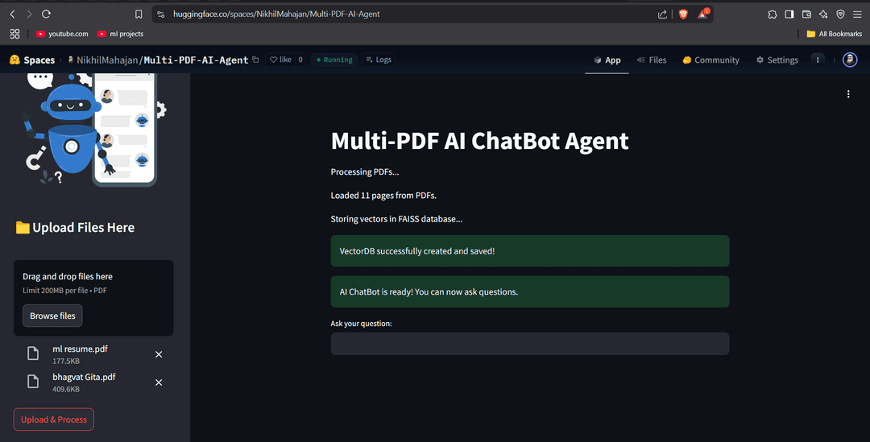
Task: Bookmark this page
Action: click(x=139, y=14)
